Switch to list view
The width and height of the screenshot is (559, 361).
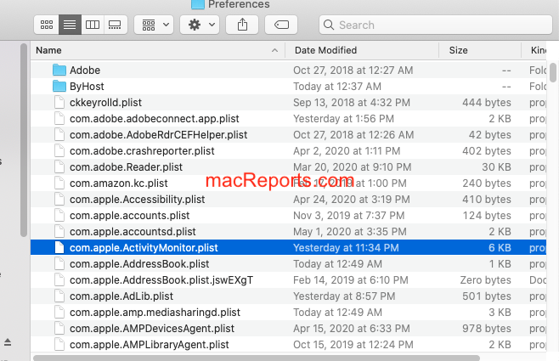(70, 25)
